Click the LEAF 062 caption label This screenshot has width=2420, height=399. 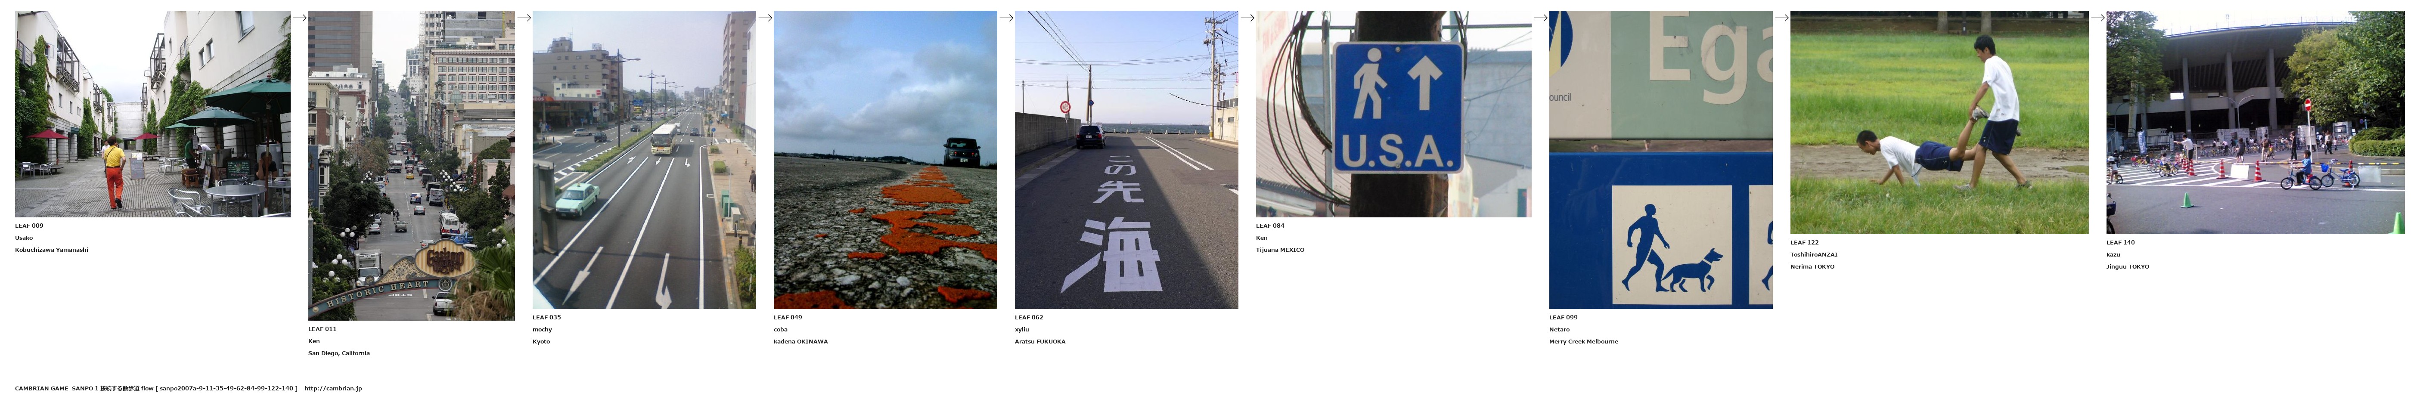click(x=1029, y=317)
